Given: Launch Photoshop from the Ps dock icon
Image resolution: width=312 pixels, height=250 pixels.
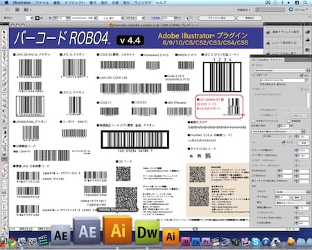Looking at the screenshot, I should point(196,242).
